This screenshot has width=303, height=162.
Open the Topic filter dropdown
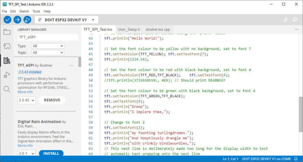pos(48,52)
